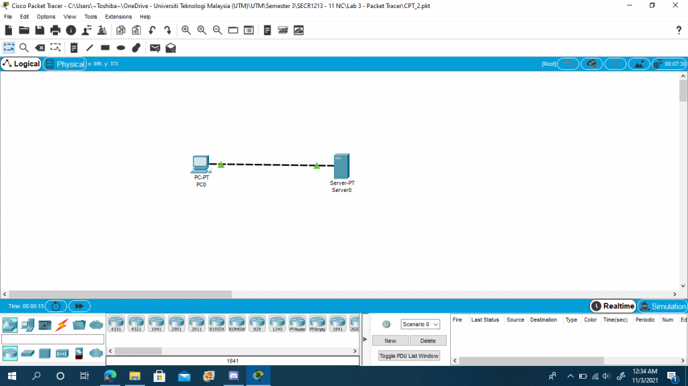Switch to Simulation mode
The image size is (688, 386).
662,306
